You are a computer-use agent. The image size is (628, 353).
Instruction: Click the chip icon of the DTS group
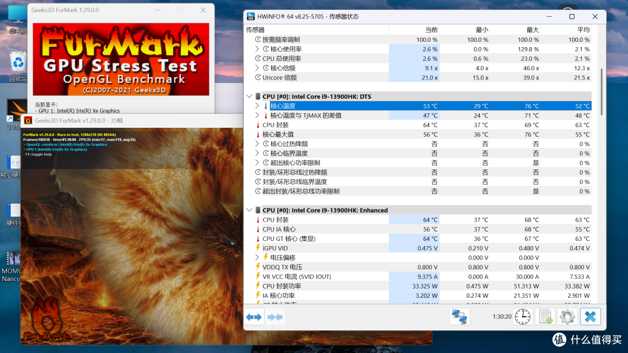(258, 96)
